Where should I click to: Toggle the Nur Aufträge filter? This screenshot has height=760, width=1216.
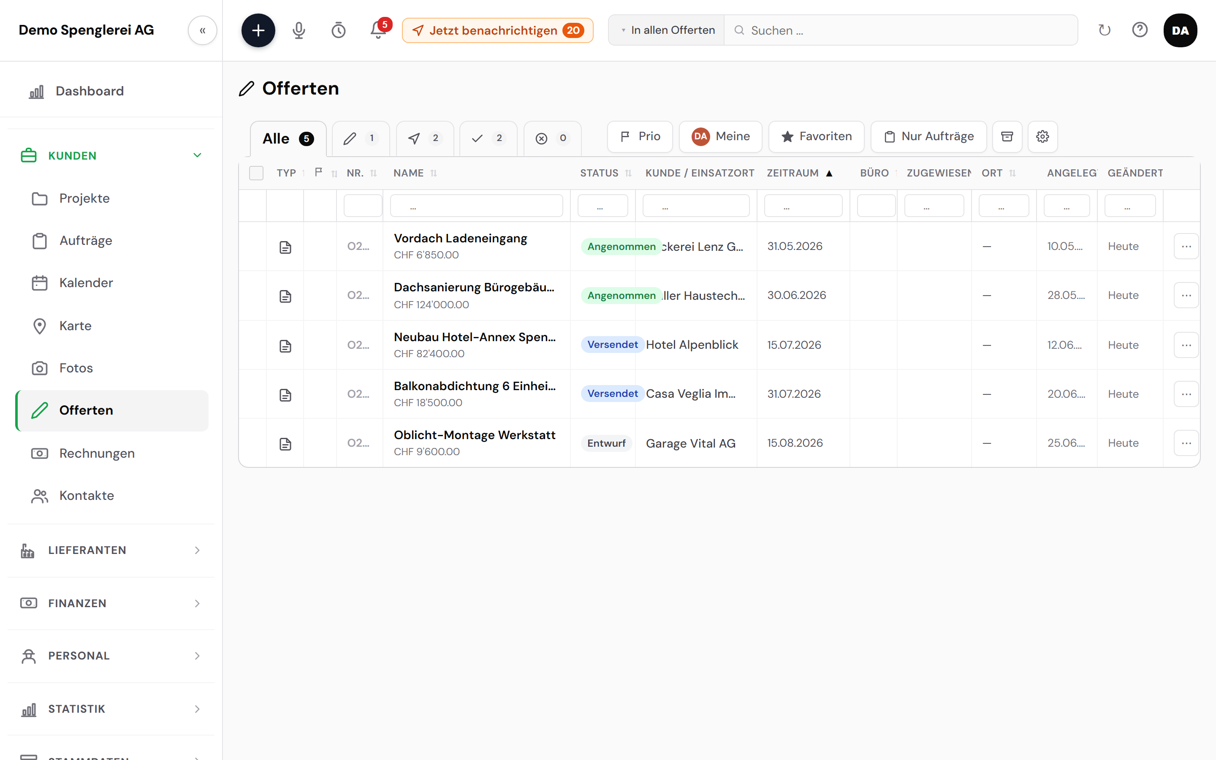[928, 136]
